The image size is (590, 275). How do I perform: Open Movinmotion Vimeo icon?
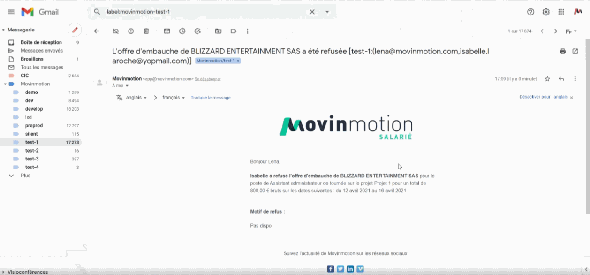(x=360, y=269)
